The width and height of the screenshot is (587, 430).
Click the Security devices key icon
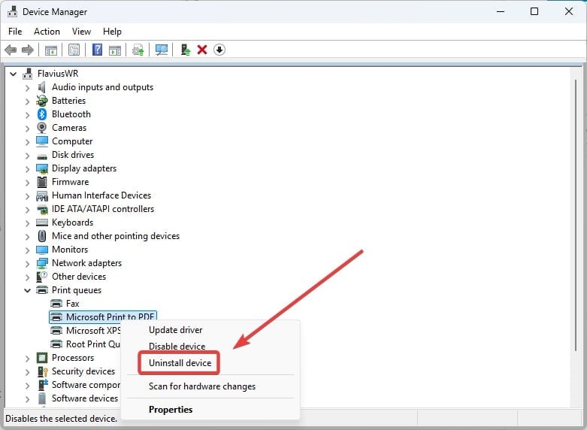(43, 371)
